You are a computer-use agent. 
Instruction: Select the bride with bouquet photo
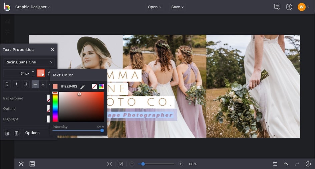click(x=253, y=86)
